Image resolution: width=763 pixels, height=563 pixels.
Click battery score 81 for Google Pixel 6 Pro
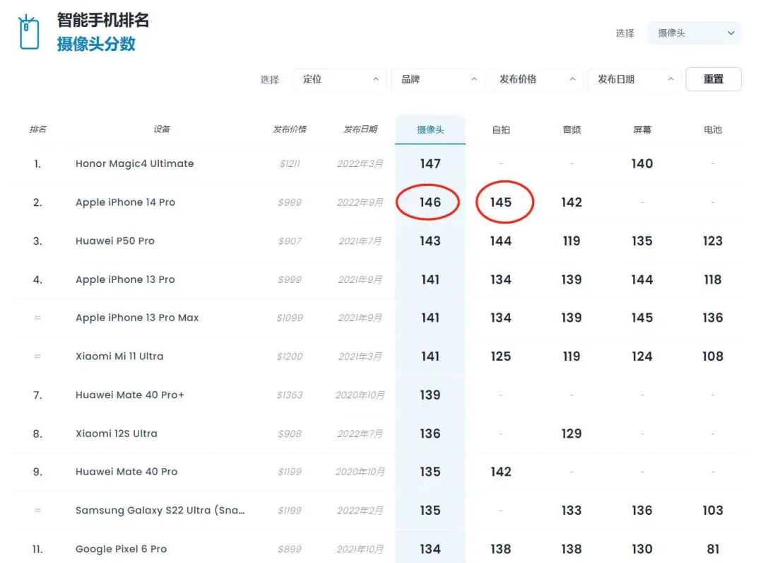point(713,549)
